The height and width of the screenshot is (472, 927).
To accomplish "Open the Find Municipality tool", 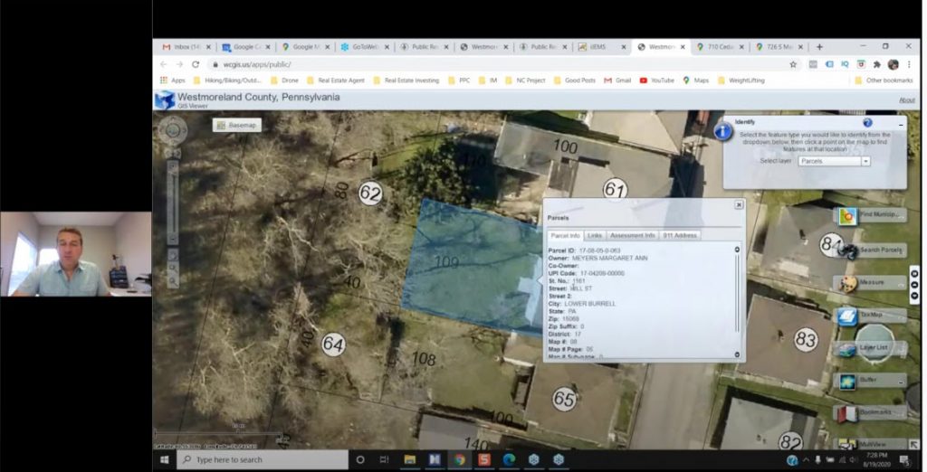I will [869, 215].
